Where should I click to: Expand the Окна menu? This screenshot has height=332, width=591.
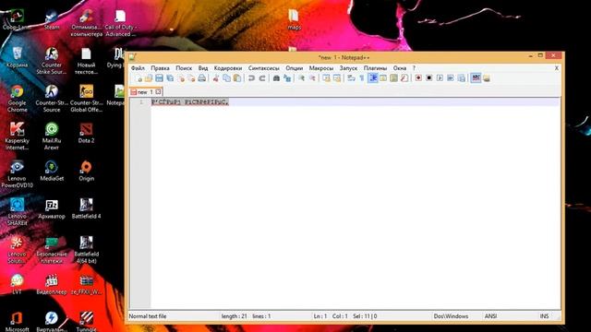(x=400, y=68)
